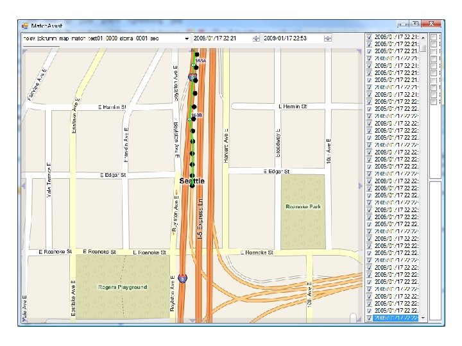
Task: Click the Seattle label on the map
Action: pos(192,181)
